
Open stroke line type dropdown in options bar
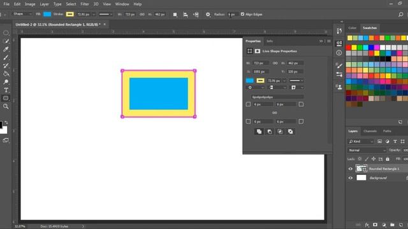(105, 14)
